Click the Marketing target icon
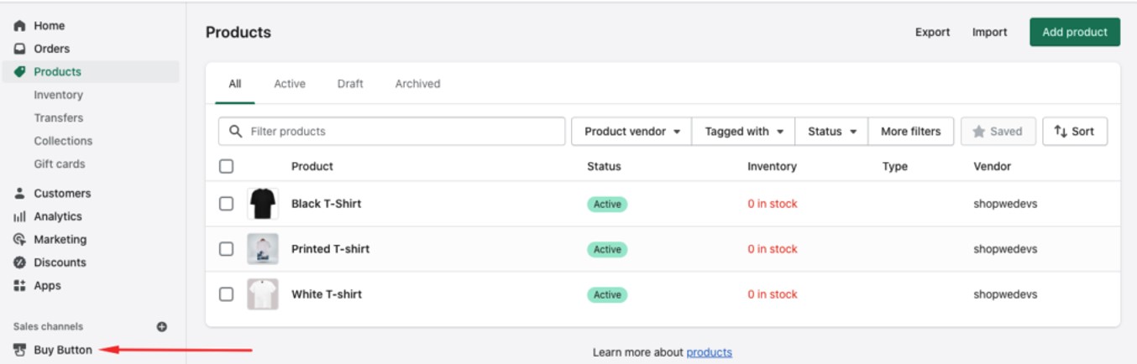Viewport: 1137px width, 364px height. point(20,239)
